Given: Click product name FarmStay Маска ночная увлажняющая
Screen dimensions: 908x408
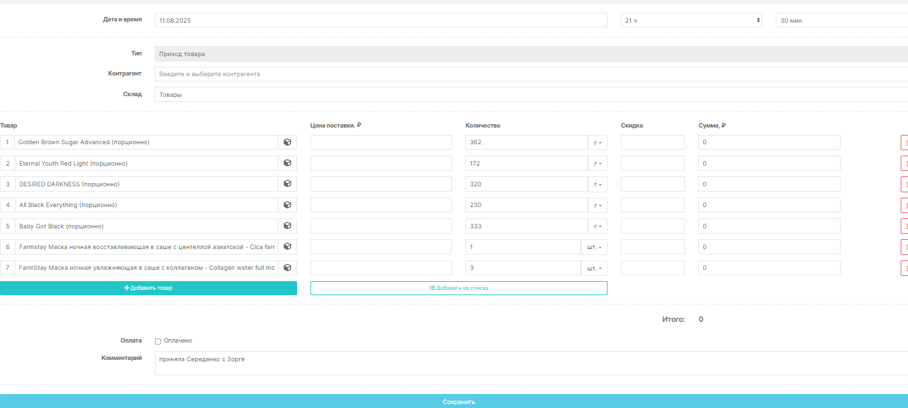Looking at the screenshot, I should click(x=146, y=268).
